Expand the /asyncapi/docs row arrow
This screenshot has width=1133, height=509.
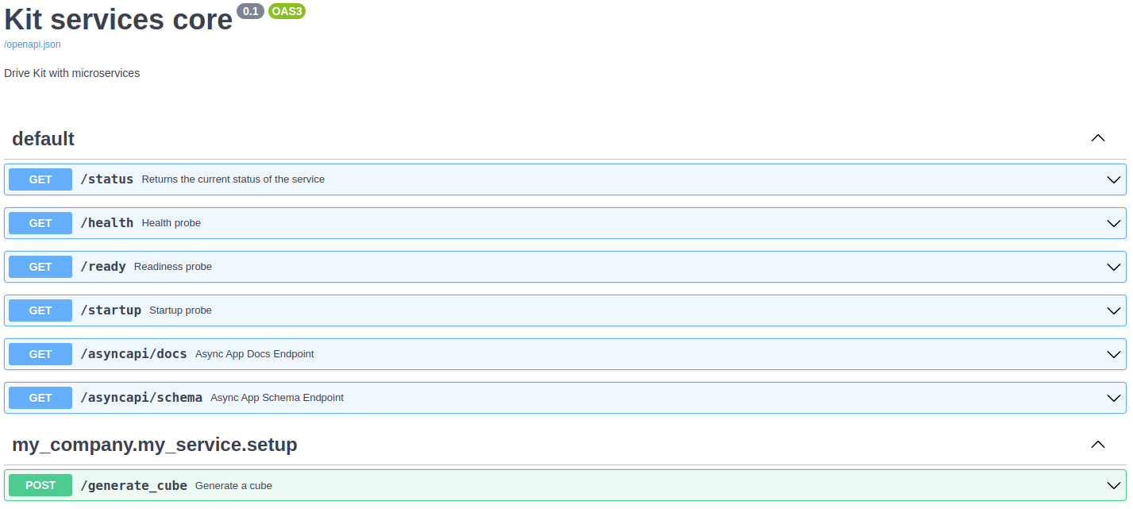point(1114,354)
